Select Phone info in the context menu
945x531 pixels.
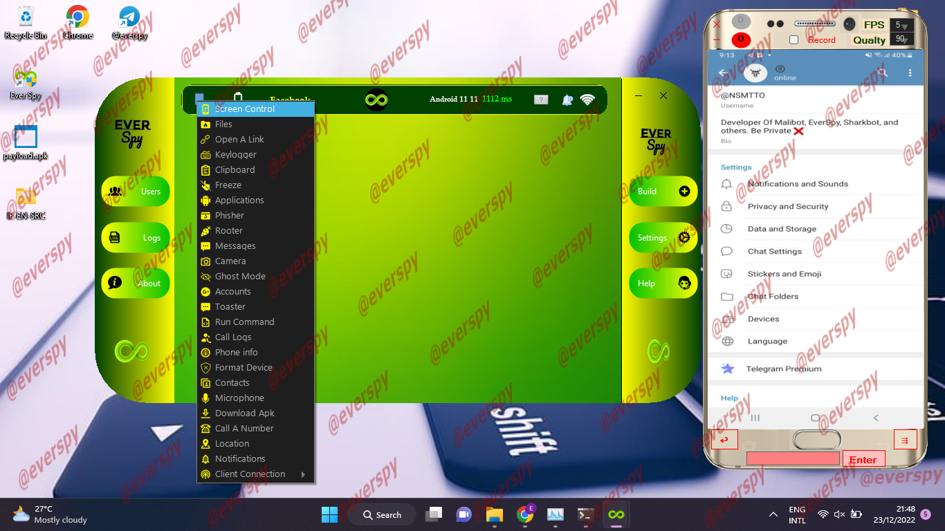tap(256, 353)
